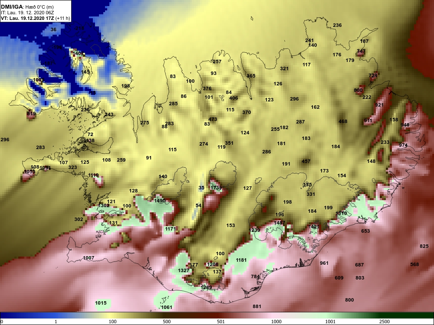Click the map value 1490
Viewport: 434px width, 325px height.
coord(160,201)
